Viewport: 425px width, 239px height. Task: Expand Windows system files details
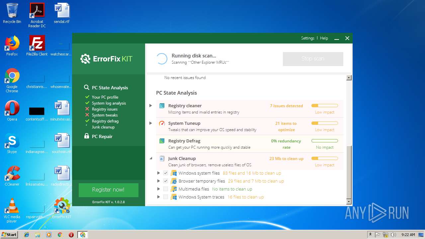tap(158, 173)
